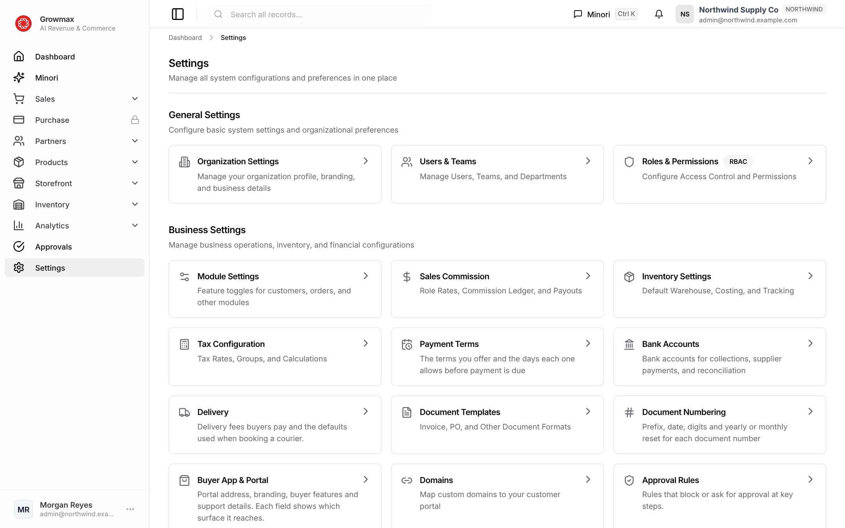845x528 pixels.
Task: Click the NS avatar in header
Action: 685,14
